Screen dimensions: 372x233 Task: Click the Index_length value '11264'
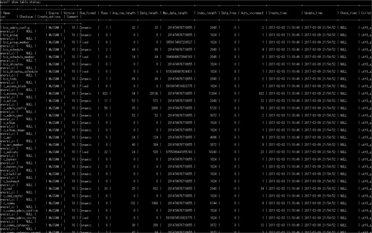pos(213,94)
